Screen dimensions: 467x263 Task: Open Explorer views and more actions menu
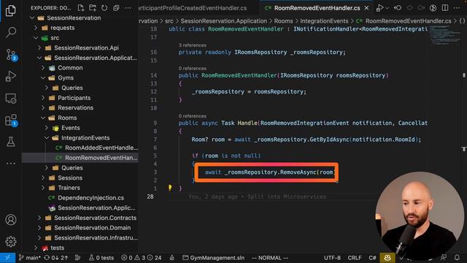tap(128, 8)
